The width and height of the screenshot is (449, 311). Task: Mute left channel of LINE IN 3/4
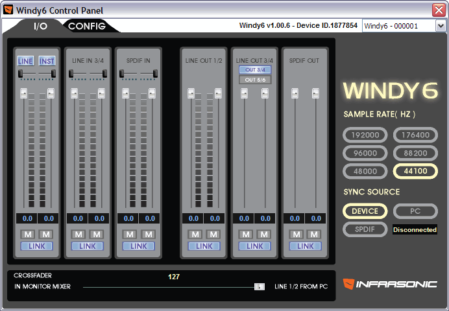pyautogui.click(x=79, y=235)
